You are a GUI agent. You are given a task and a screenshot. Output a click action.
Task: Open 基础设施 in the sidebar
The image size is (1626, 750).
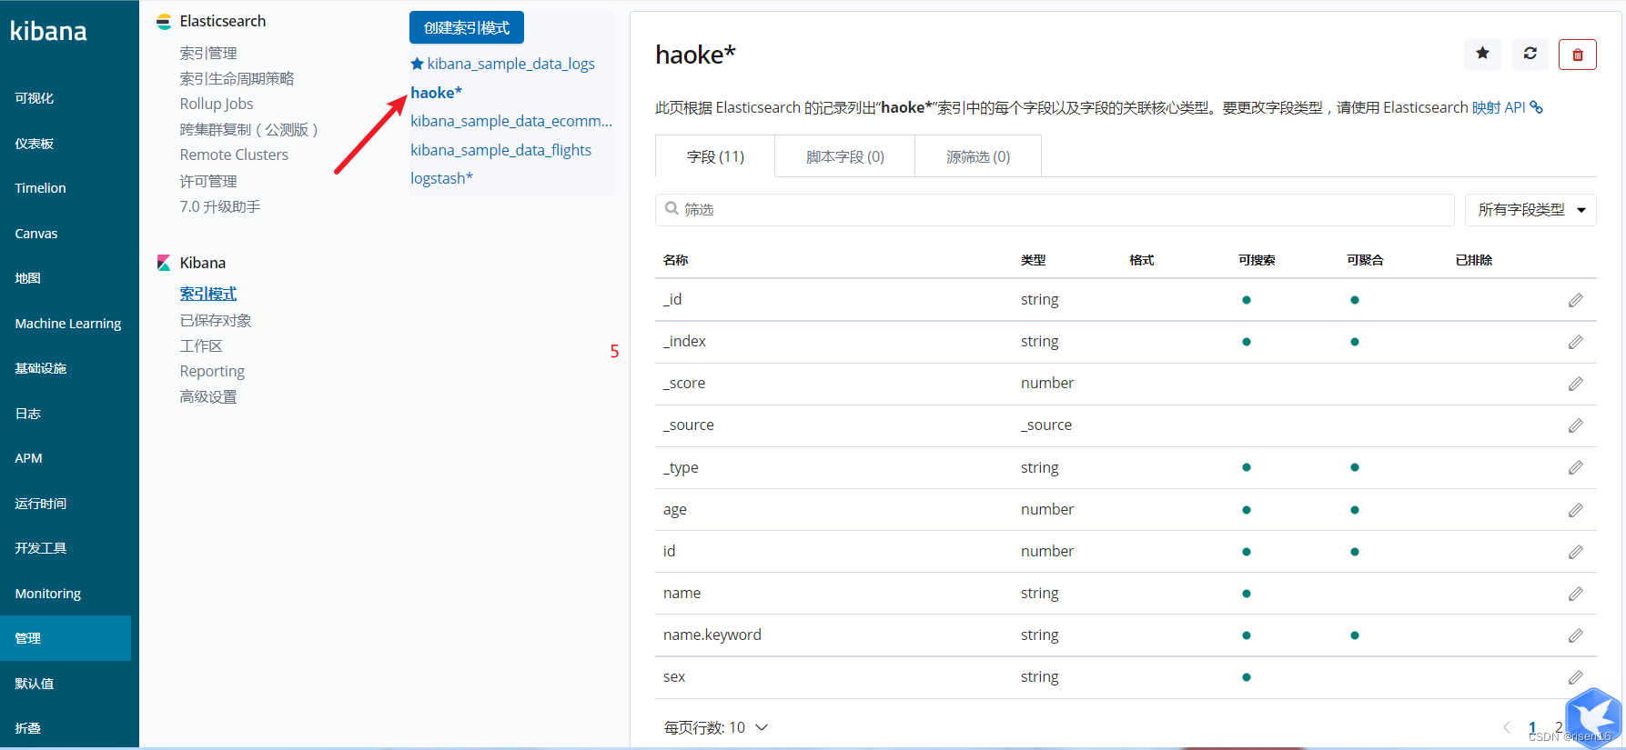coord(41,368)
